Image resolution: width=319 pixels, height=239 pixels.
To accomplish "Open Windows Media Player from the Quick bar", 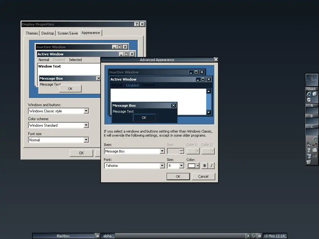I will coord(309,100).
